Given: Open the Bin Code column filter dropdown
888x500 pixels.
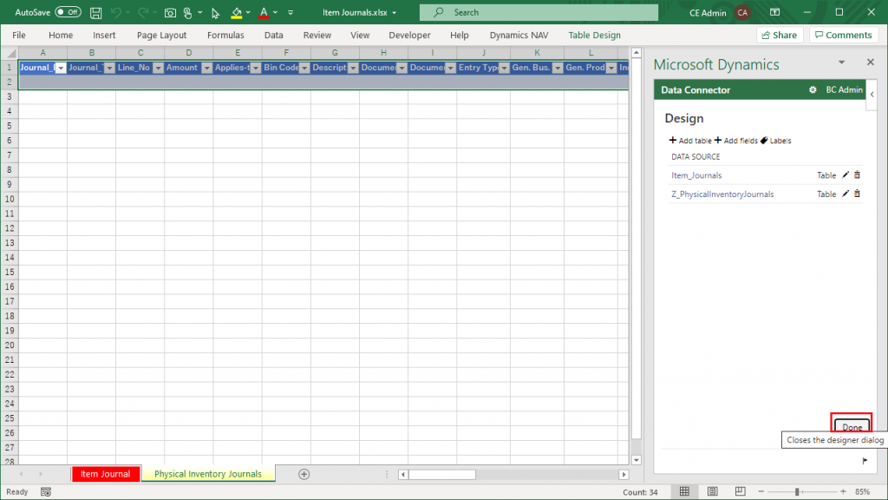Looking at the screenshot, I should 304,68.
